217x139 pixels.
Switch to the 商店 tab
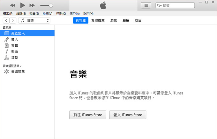pyautogui.click(x=138, y=20)
